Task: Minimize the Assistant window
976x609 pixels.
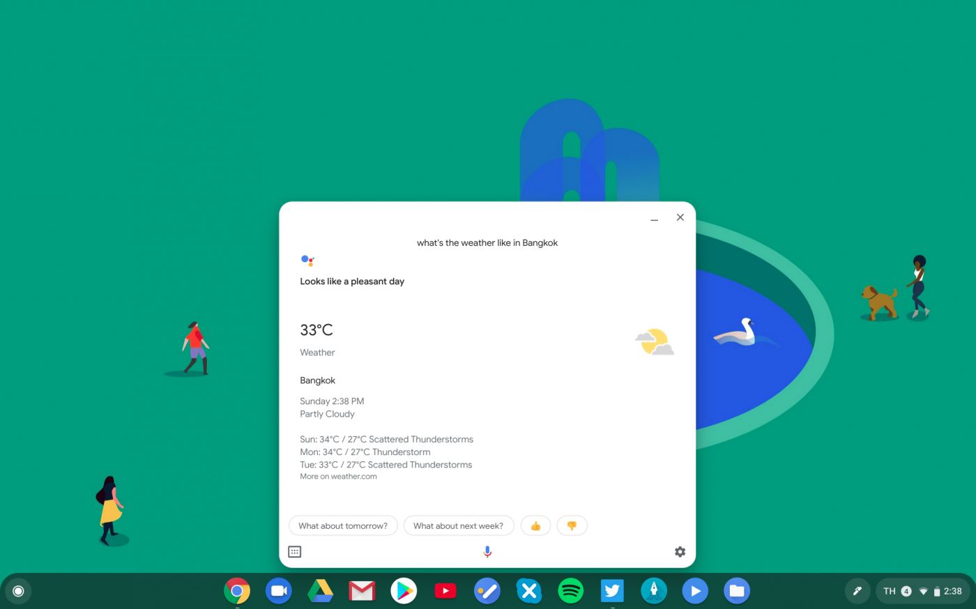Action: tap(654, 218)
